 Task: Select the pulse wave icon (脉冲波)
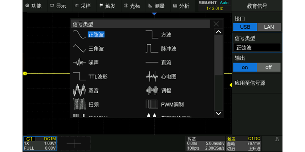[x=152, y=48]
